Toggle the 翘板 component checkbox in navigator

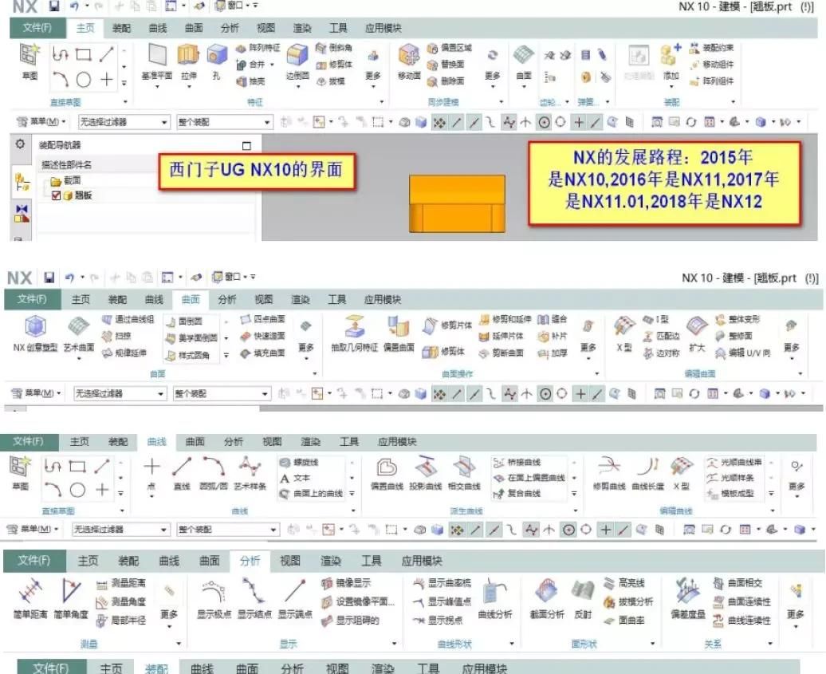pos(56,195)
